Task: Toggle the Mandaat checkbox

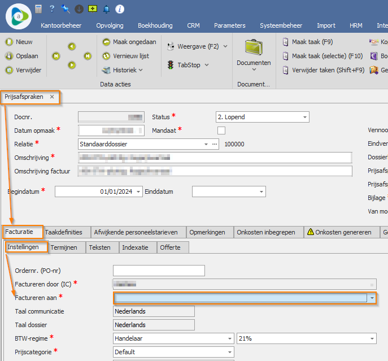Action: point(221,131)
